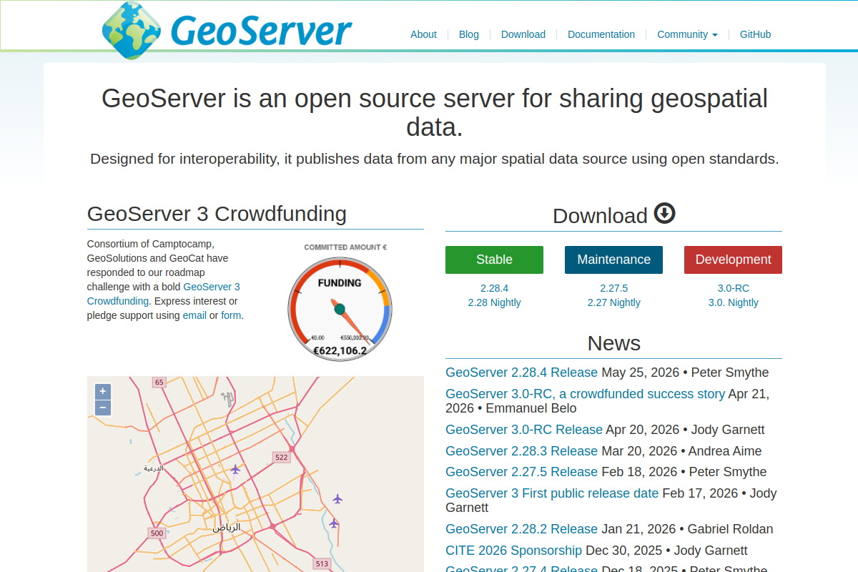Open GeoServer 3 First public release date

(552, 493)
